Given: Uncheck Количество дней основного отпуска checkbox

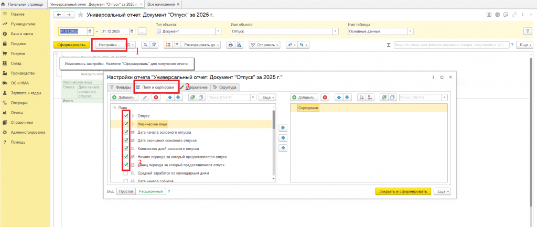Looking at the screenshot, I should (x=126, y=148).
